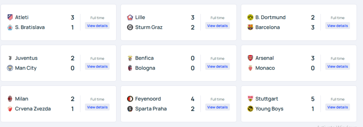Click the Feyenoord club logo
This screenshot has width=363, height=127.
tap(130, 99)
